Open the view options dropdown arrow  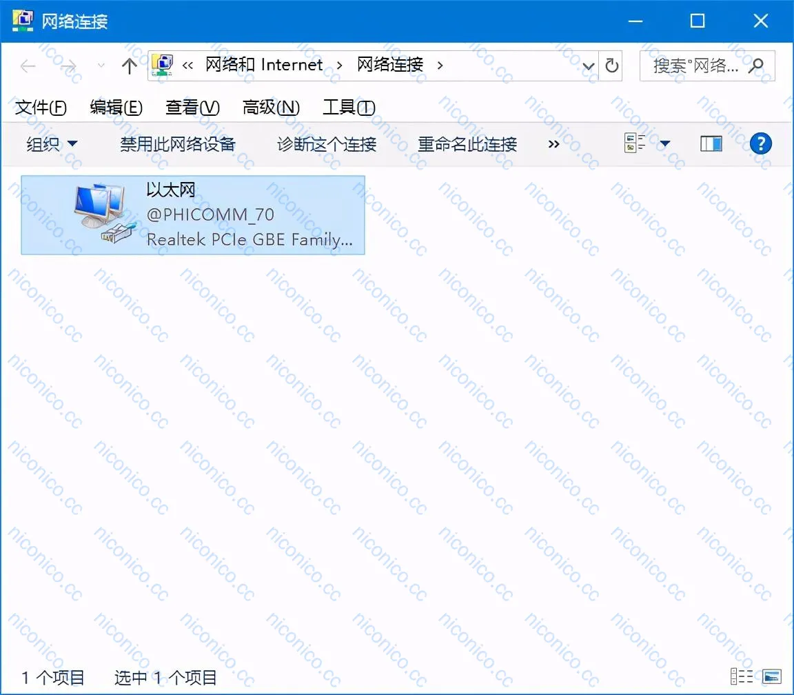pos(665,144)
